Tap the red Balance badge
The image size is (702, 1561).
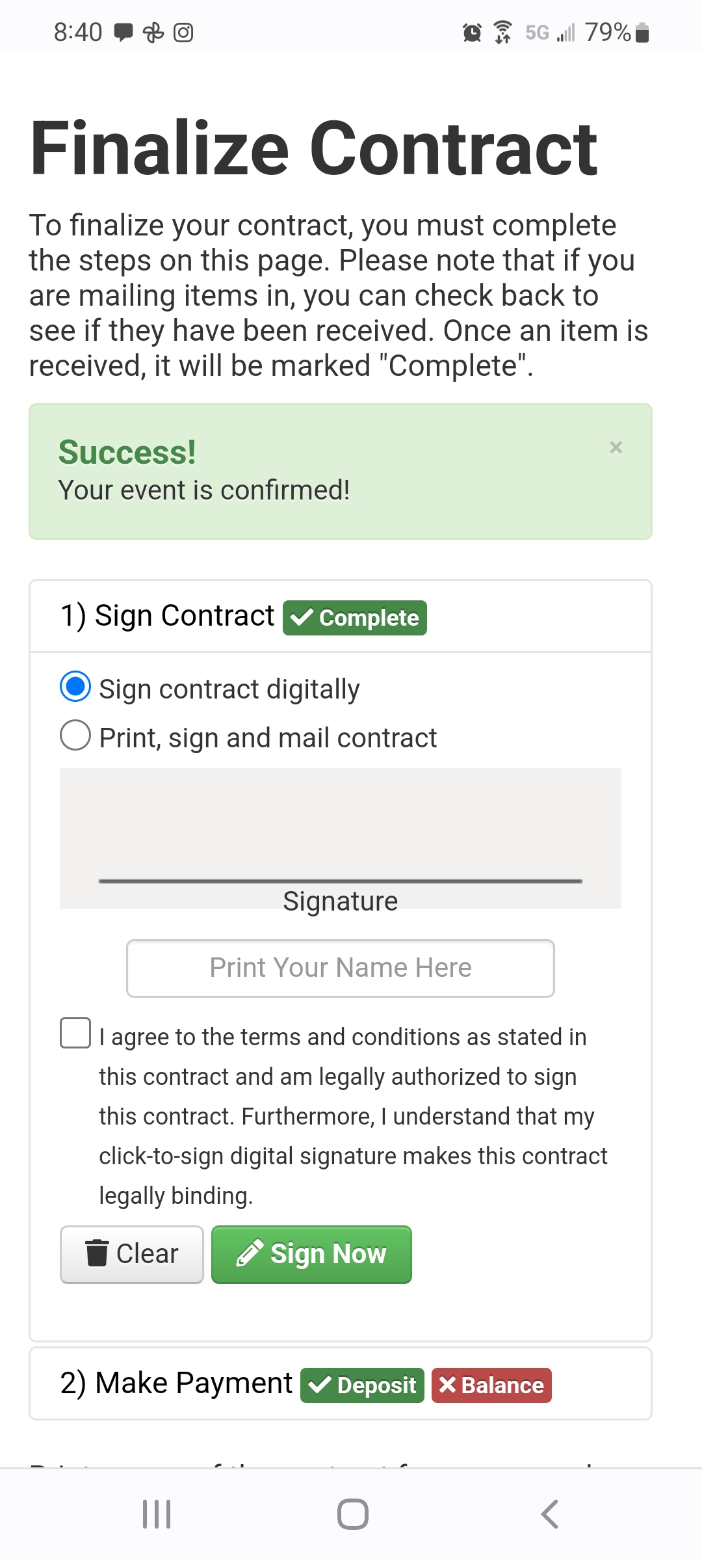(x=491, y=1385)
